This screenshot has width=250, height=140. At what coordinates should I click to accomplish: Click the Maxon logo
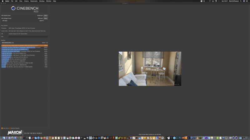tap(15, 133)
